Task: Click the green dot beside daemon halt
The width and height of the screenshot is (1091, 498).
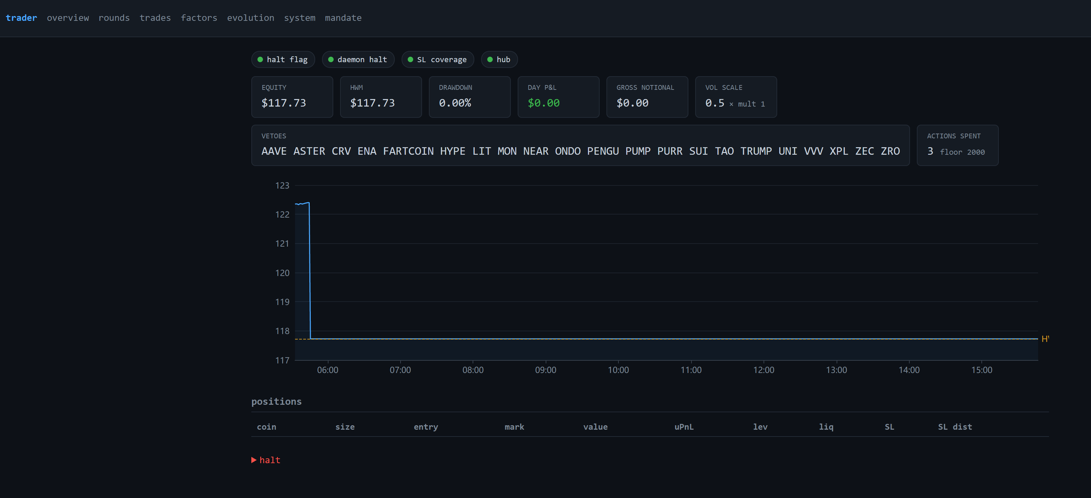Action: point(331,59)
